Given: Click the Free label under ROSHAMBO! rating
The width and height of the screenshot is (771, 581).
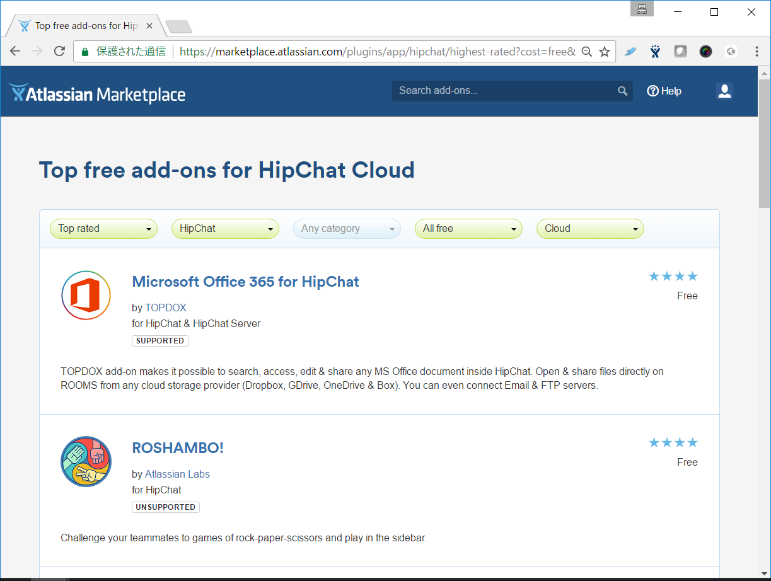Looking at the screenshot, I should [x=687, y=462].
